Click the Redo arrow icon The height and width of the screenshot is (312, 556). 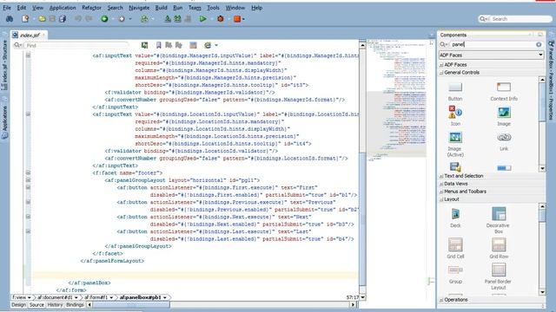[x=89, y=19]
